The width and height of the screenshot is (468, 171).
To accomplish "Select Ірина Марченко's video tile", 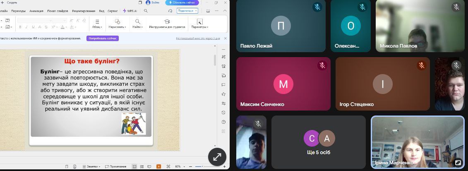I will coord(418,142).
